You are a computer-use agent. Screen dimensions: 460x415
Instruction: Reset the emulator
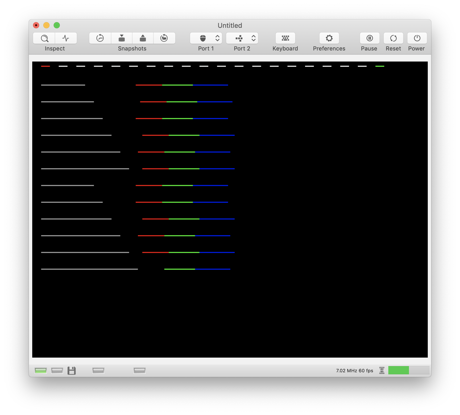(393, 38)
